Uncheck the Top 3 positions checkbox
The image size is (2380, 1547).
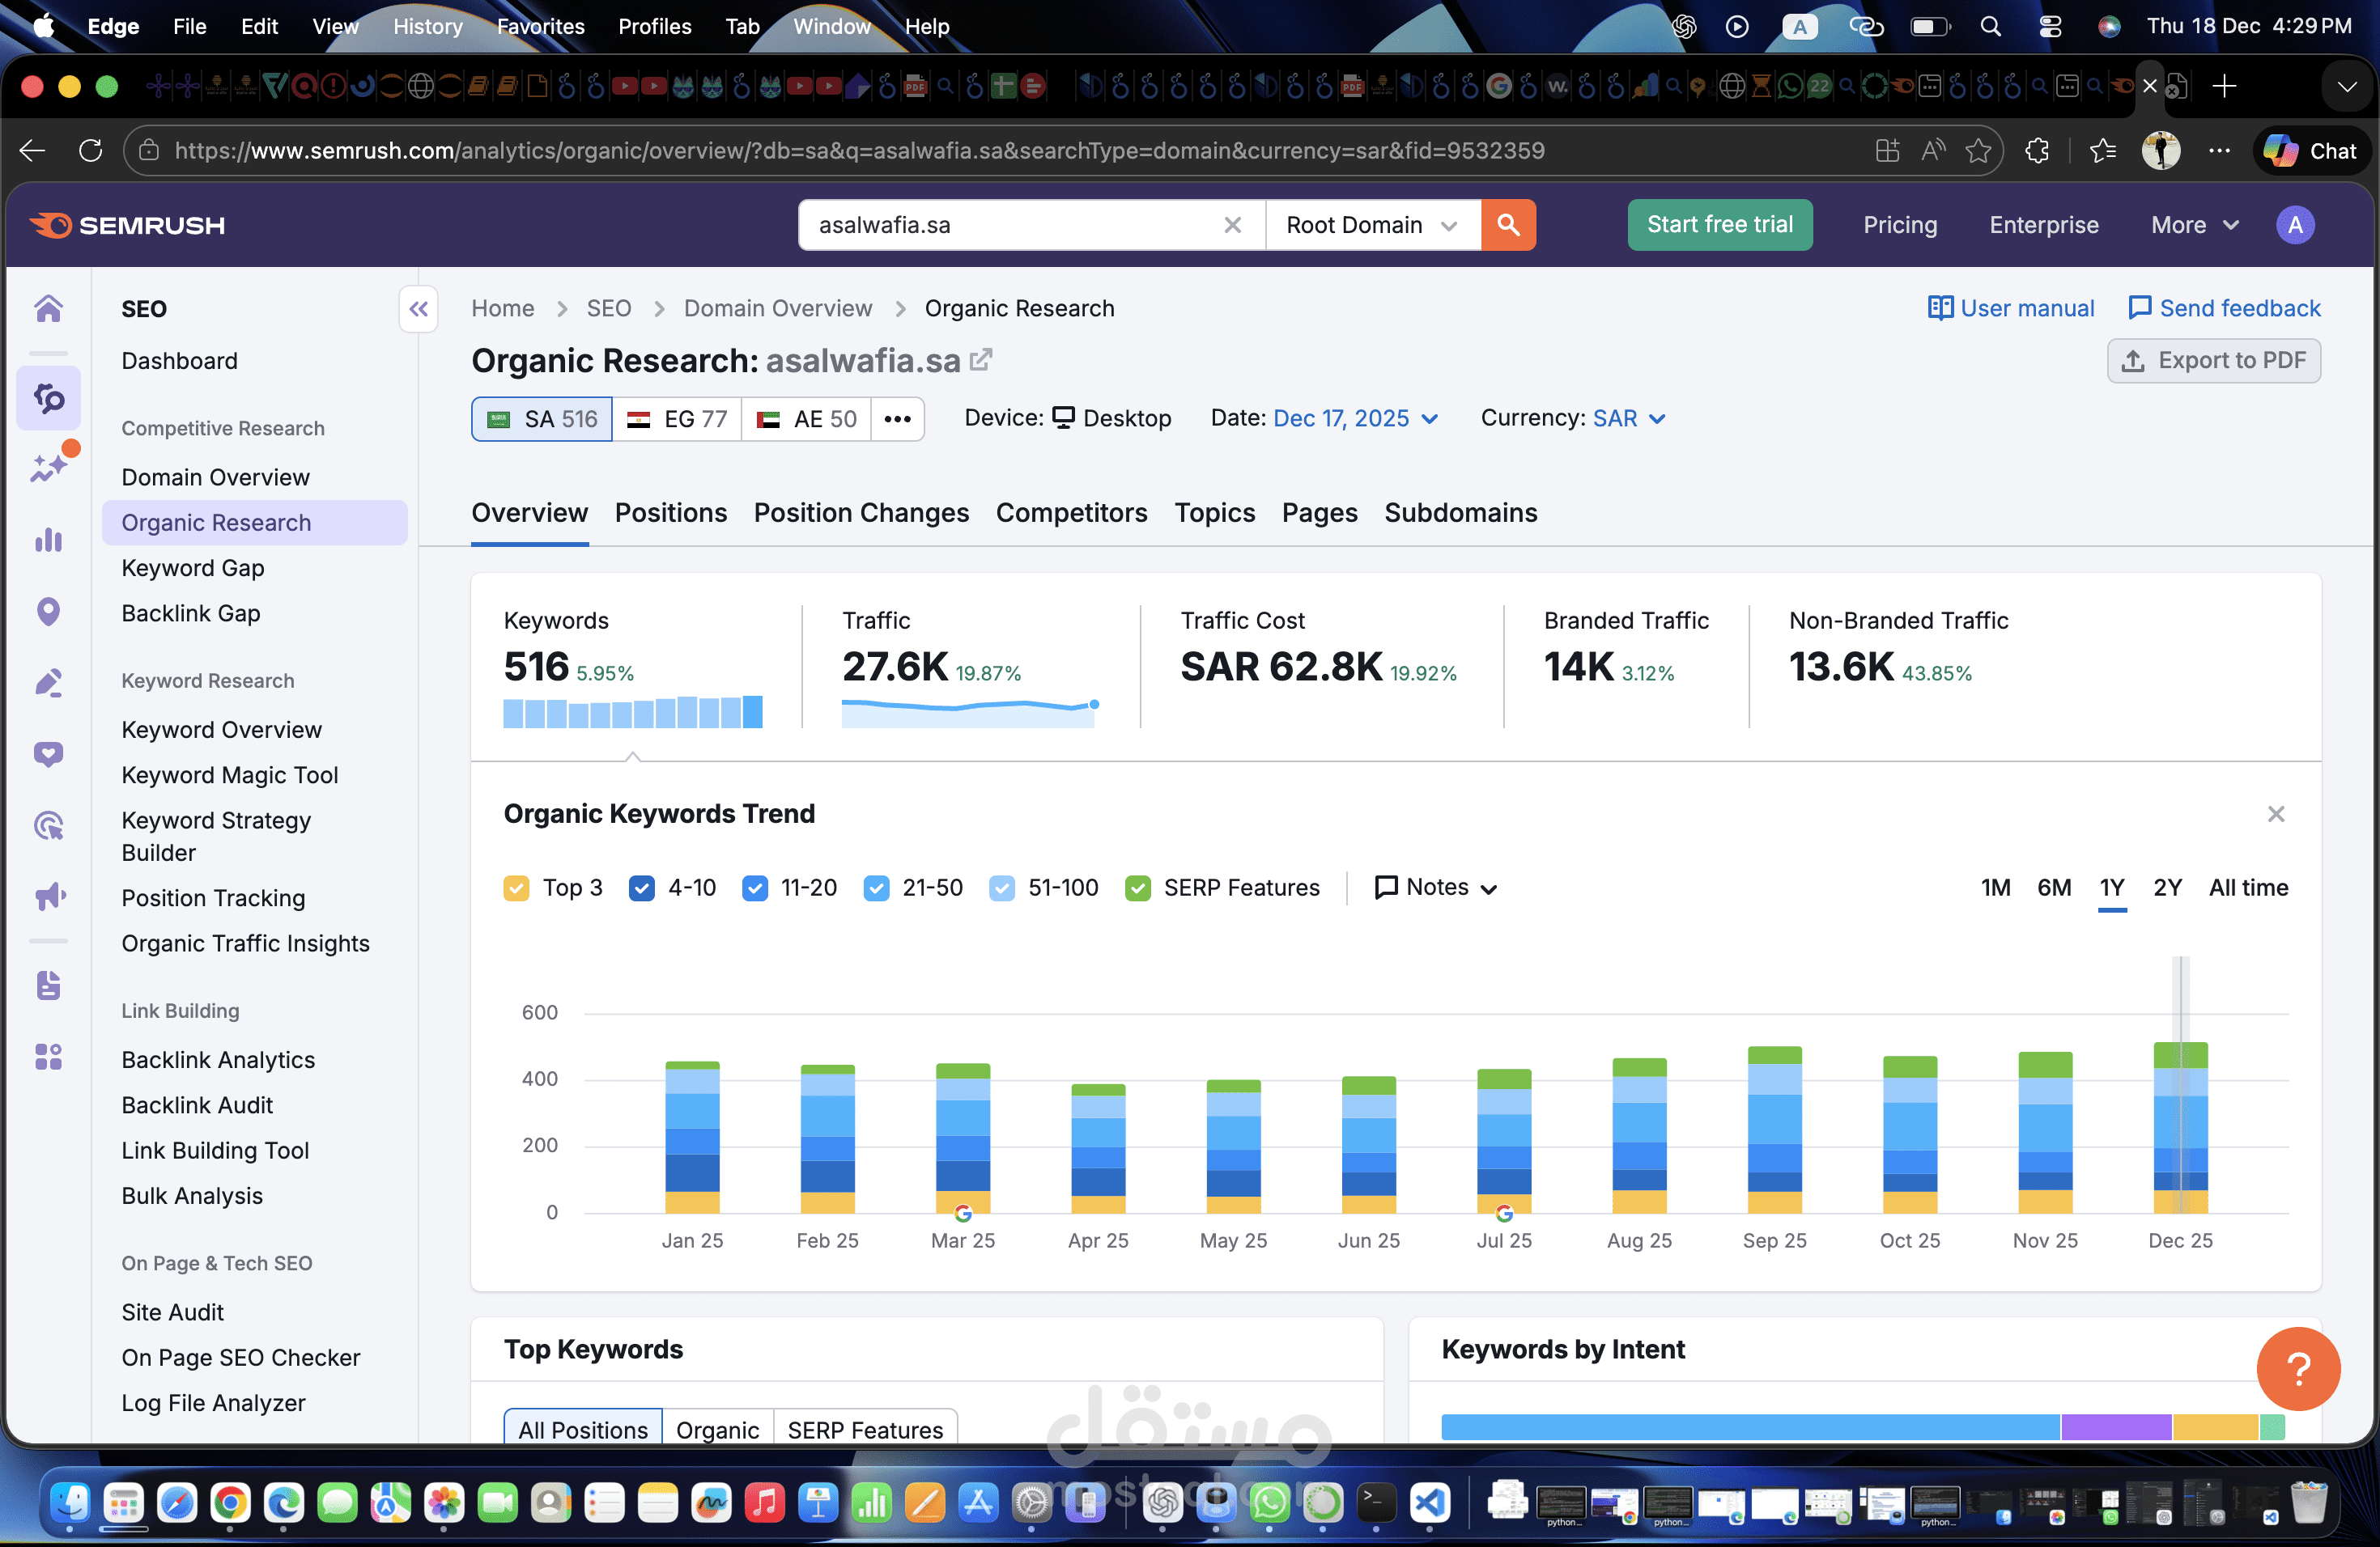pyautogui.click(x=517, y=888)
